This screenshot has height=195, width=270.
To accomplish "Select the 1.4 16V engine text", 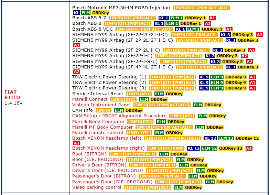I will pos(13,103).
